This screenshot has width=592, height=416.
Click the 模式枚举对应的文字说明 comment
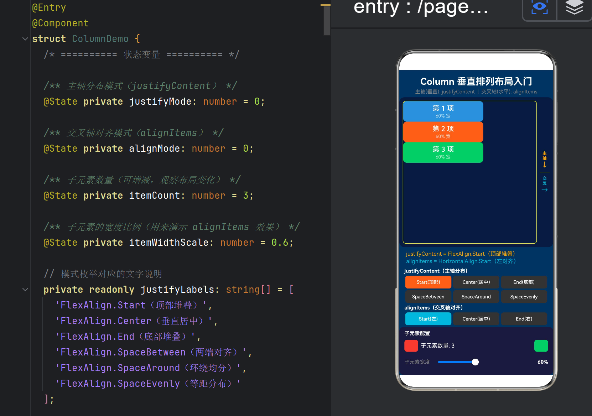click(103, 274)
